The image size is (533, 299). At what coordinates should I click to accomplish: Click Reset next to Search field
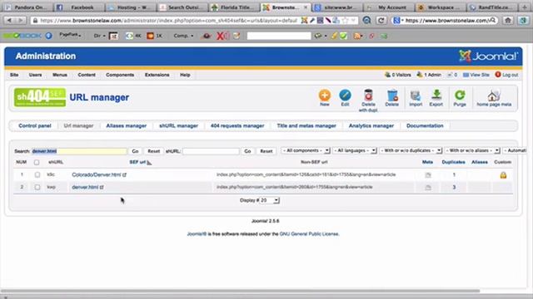[x=153, y=151]
